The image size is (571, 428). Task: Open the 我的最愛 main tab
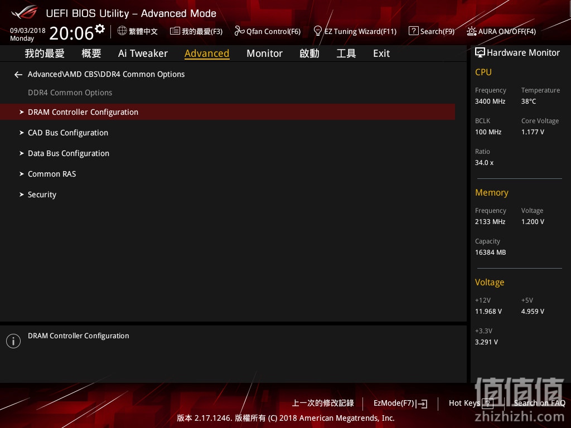[x=45, y=53]
